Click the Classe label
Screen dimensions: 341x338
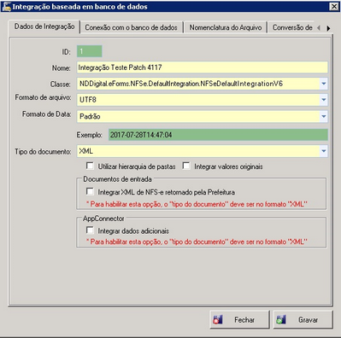(x=61, y=84)
